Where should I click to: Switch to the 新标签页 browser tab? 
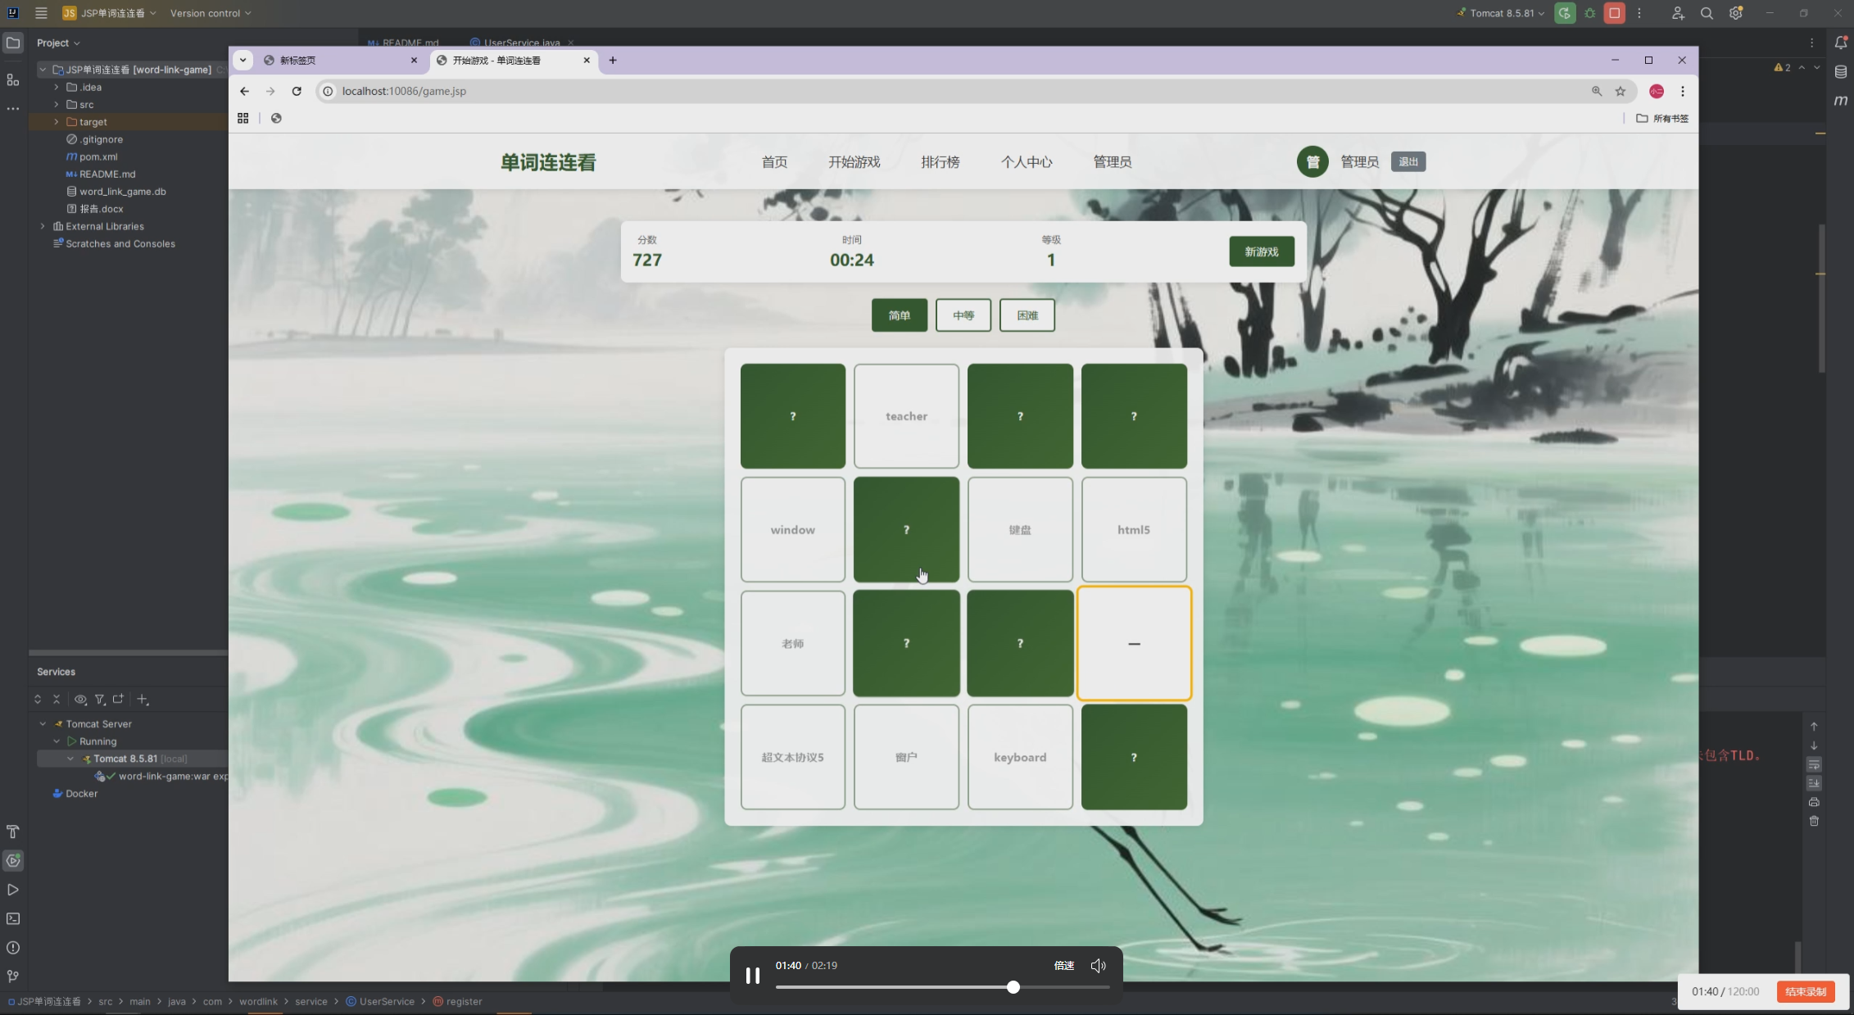[328, 61]
